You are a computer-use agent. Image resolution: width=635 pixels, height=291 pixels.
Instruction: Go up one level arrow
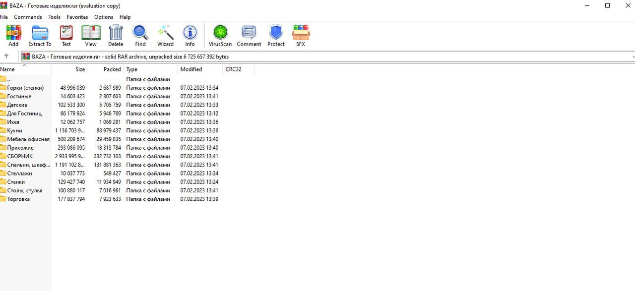6,57
